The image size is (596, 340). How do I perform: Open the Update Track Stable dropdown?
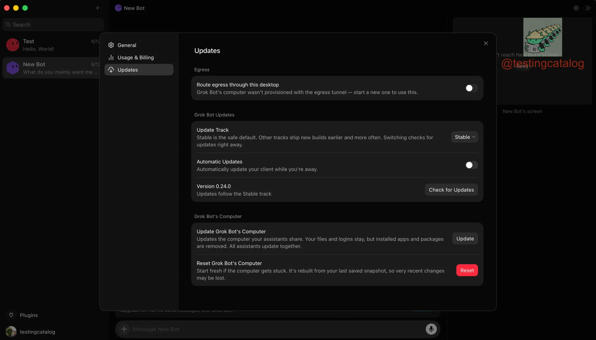[465, 137]
